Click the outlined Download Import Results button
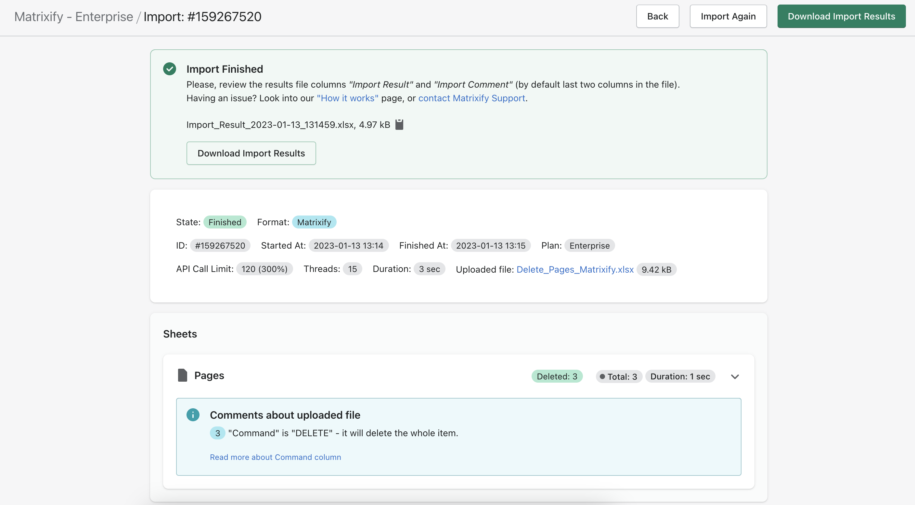The width and height of the screenshot is (915, 505). tap(251, 153)
